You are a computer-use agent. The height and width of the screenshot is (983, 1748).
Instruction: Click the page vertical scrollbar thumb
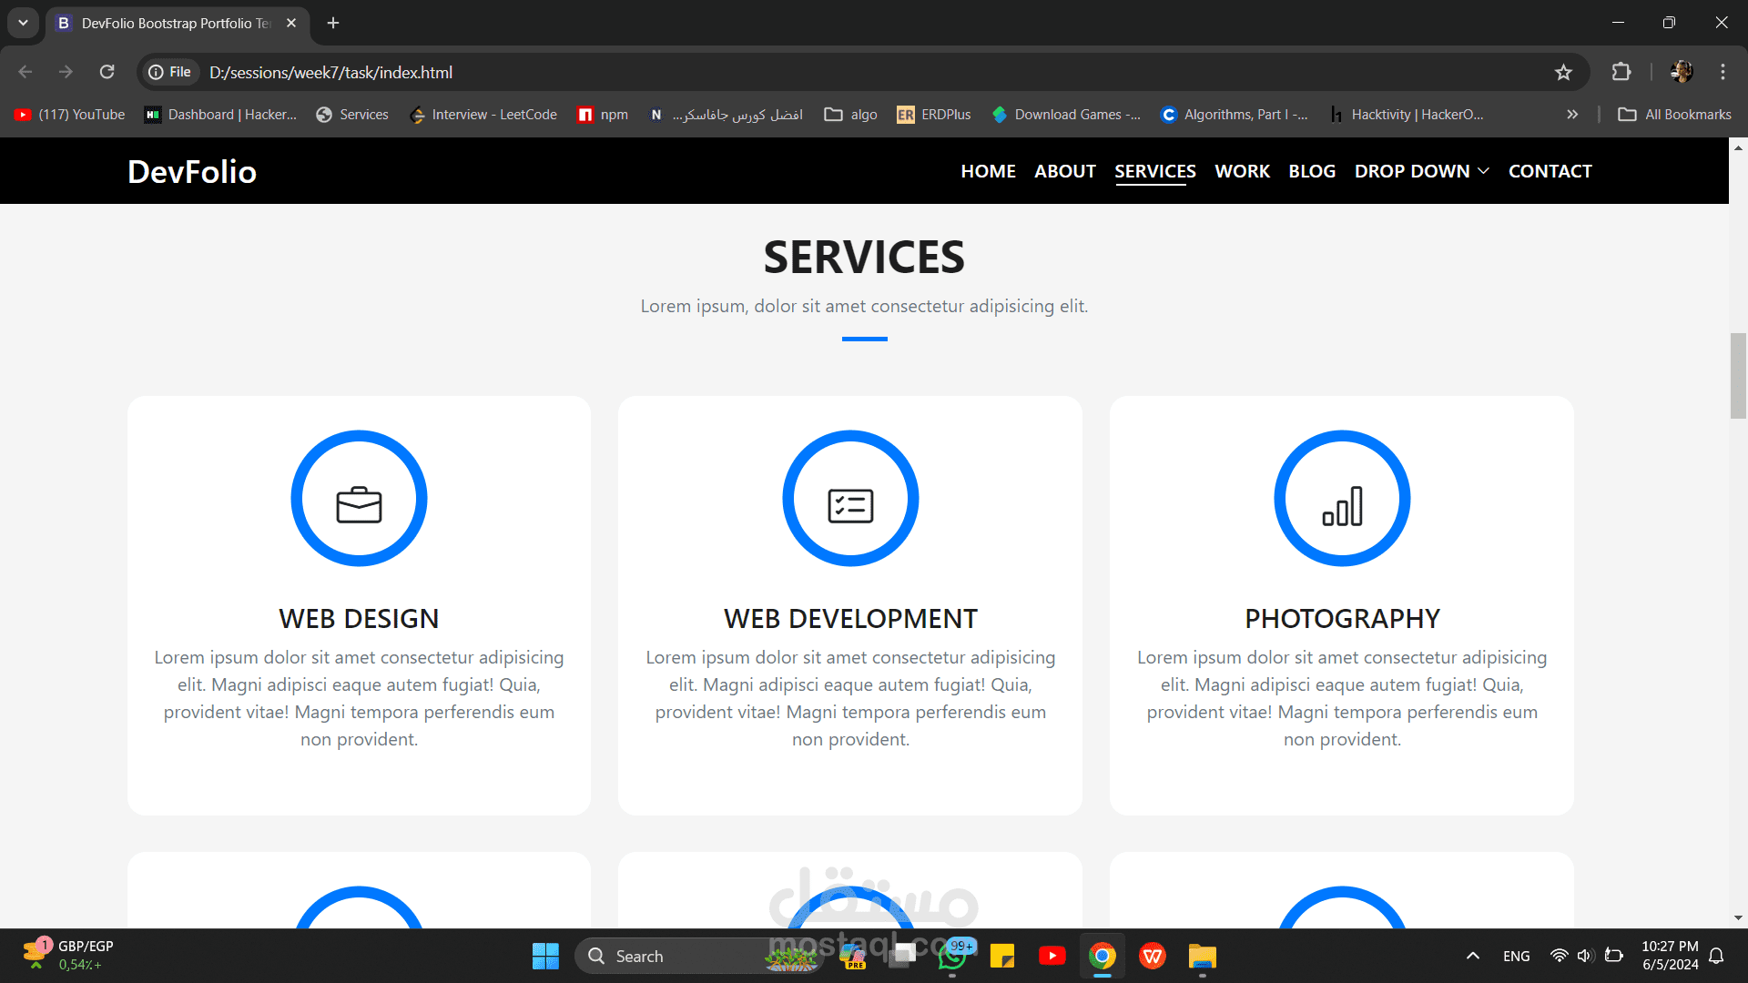1738,376
